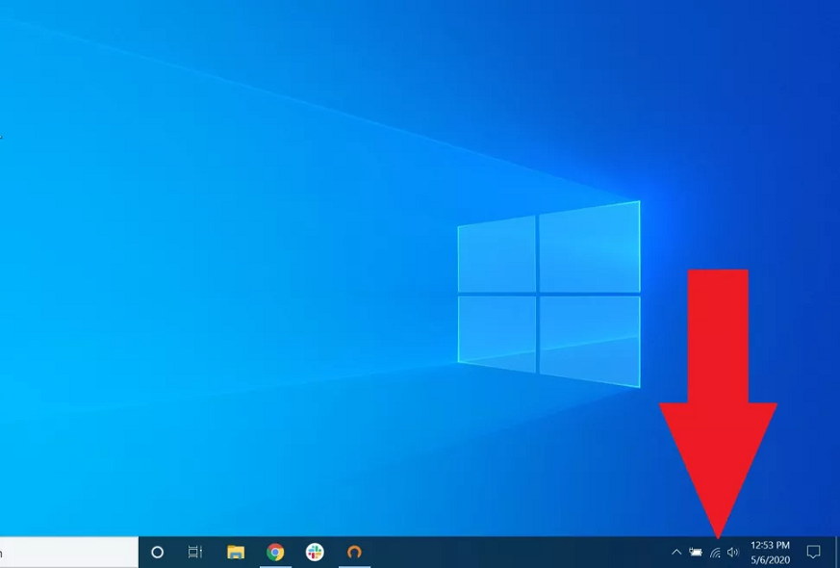
Task: Click the upper-left pane of Windows logo
Action: [x=496, y=256]
